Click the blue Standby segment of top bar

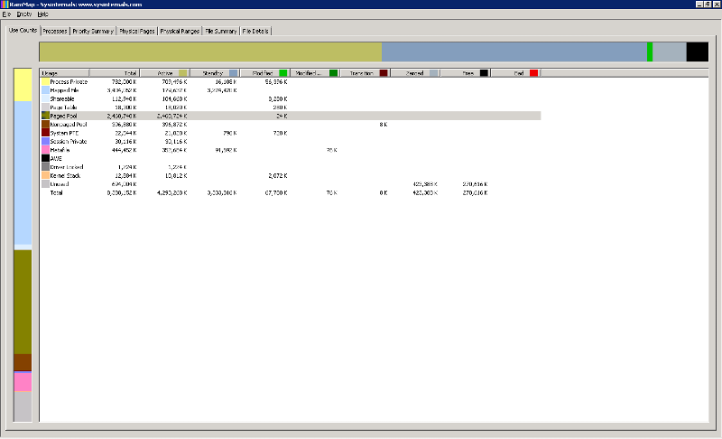tap(514, 51)
